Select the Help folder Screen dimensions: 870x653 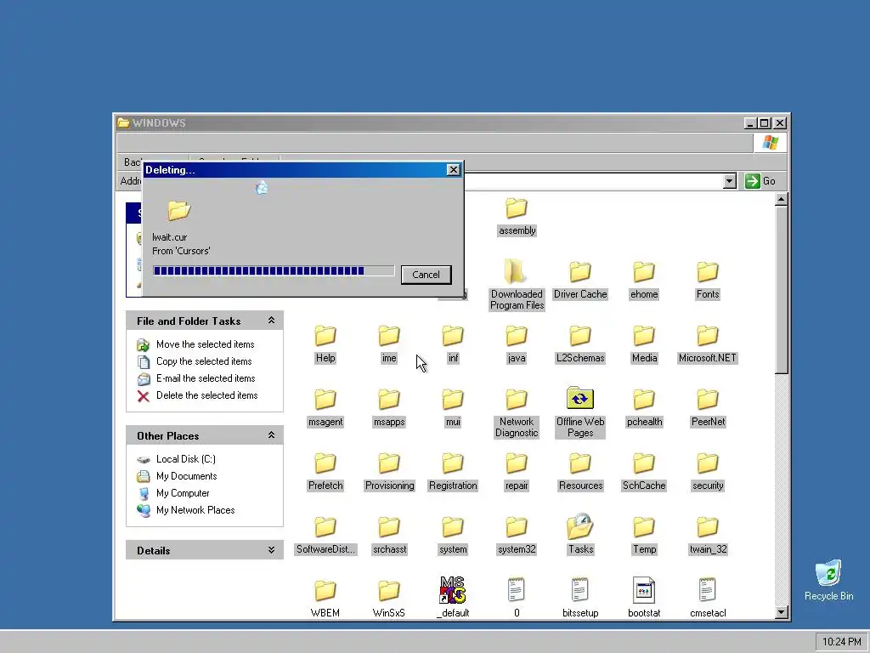[x=325, y=344]
